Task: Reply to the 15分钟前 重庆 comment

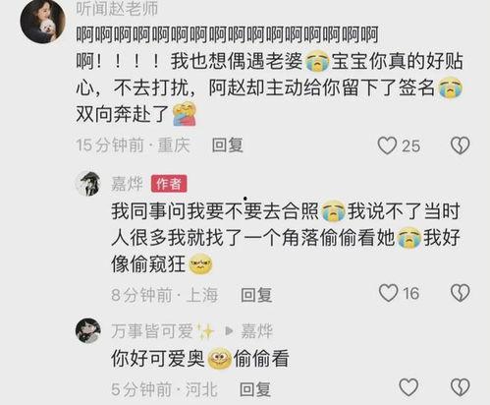Action: [x=228, y=145]
